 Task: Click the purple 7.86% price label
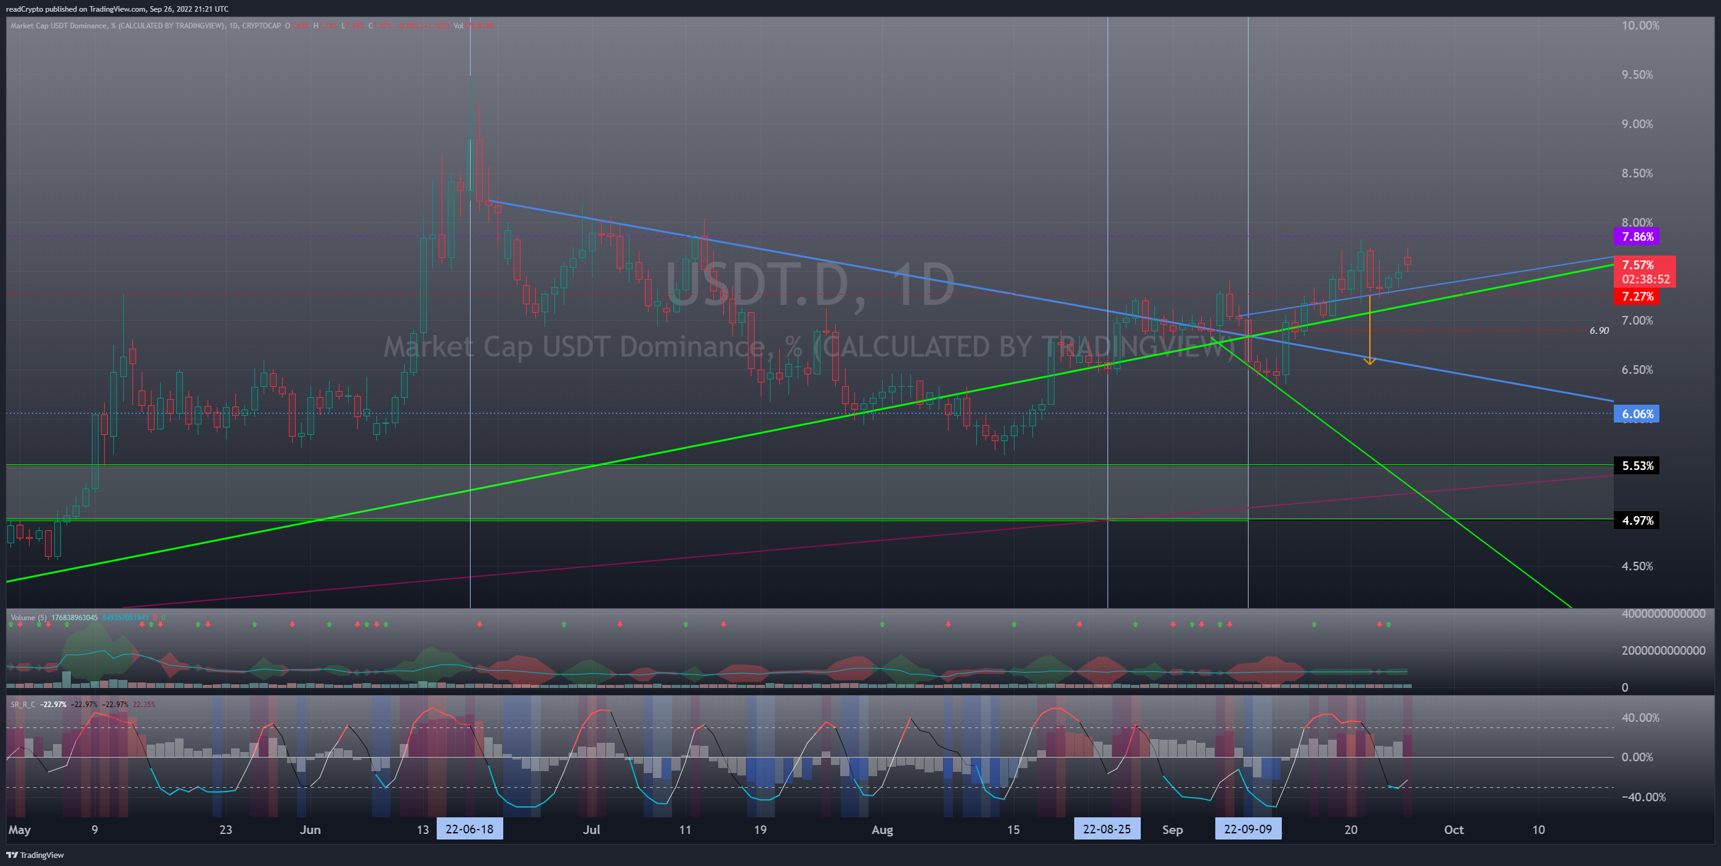(1637, 237)
